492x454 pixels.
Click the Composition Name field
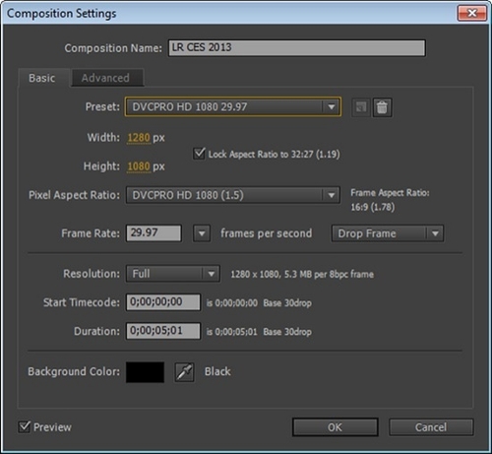[x=297, y=48]
